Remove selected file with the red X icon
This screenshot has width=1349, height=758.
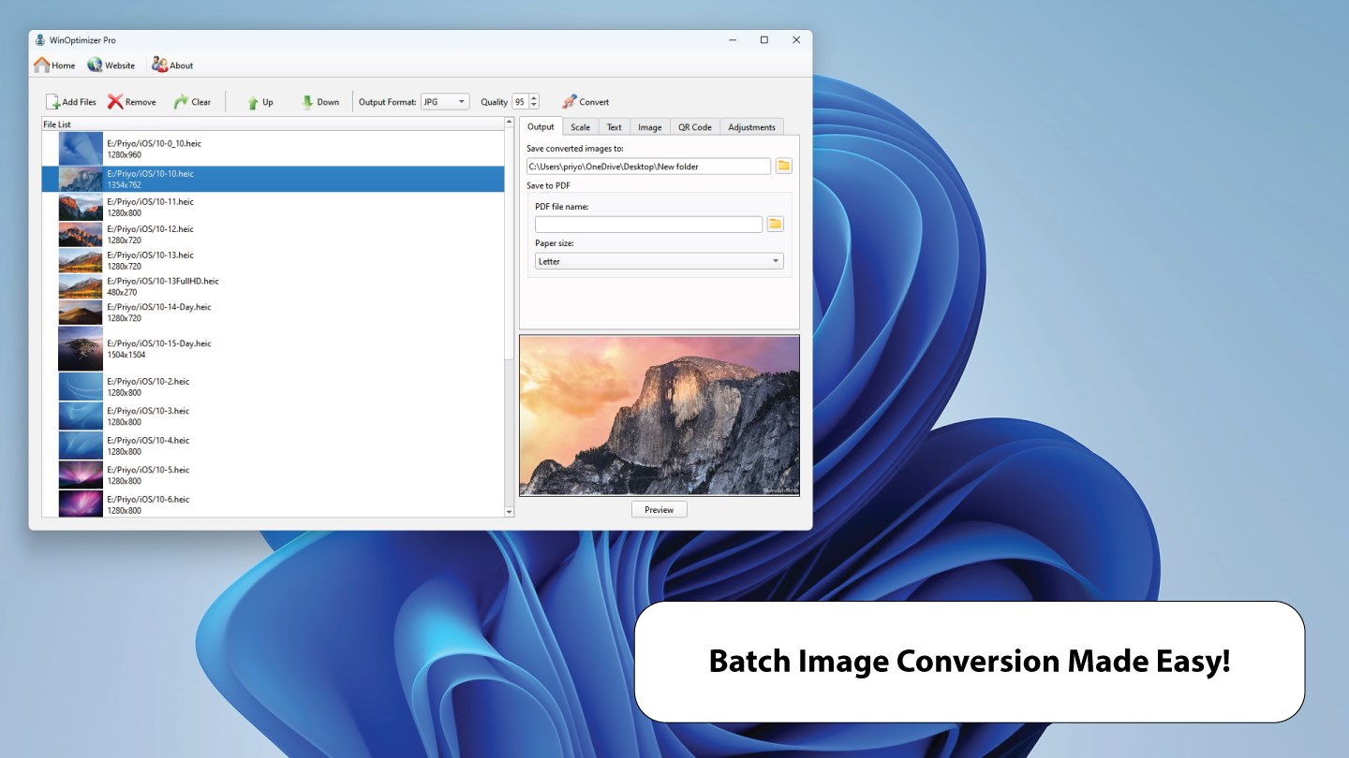coord(115,102)
